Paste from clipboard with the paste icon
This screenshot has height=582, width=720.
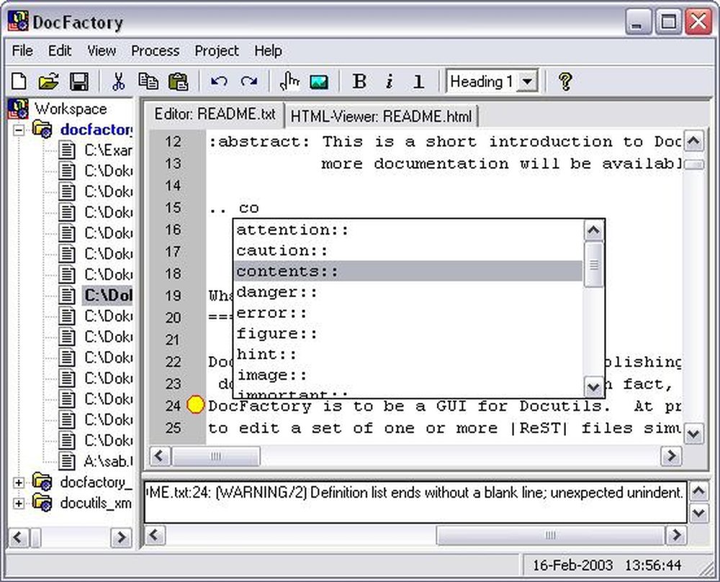178,81
